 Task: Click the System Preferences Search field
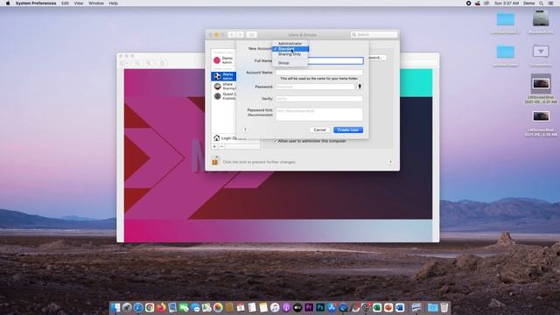[374, 35]
